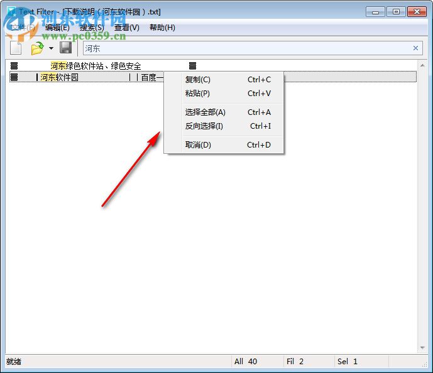Select the line starting with 河东软件园
Image resolution: width=433 pixels, height=373 pixels.
point(213,77)
